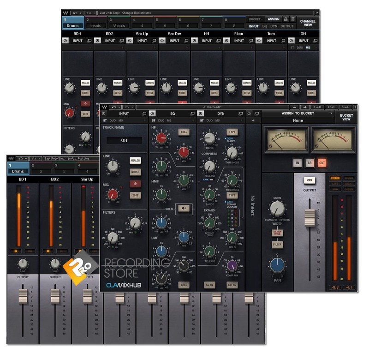Click the blue PAN knob

coord(277,265)
